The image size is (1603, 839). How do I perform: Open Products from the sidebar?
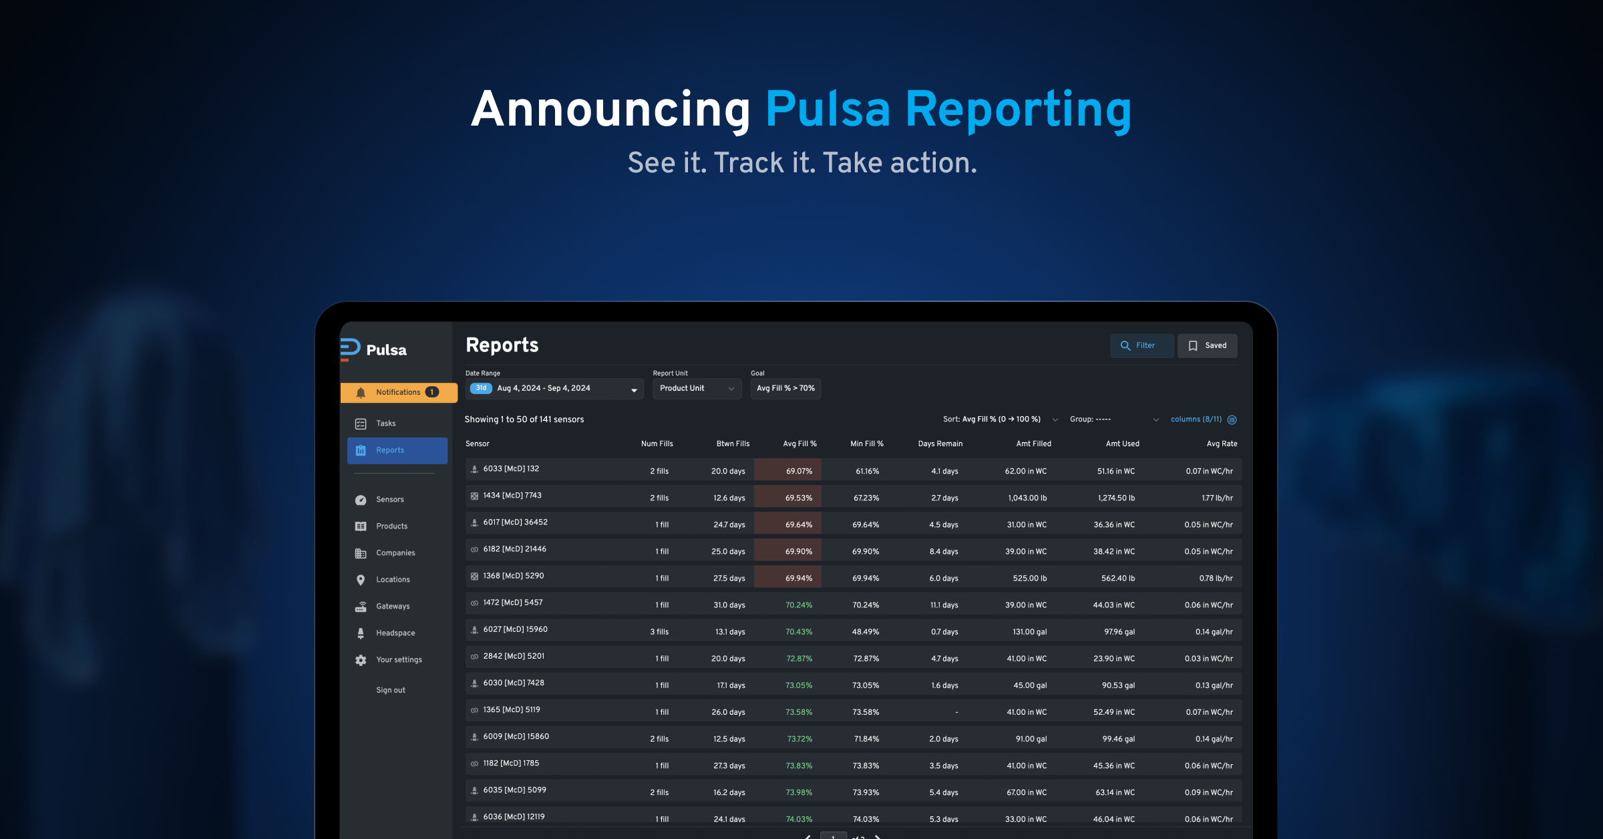[x=361, y=526]
